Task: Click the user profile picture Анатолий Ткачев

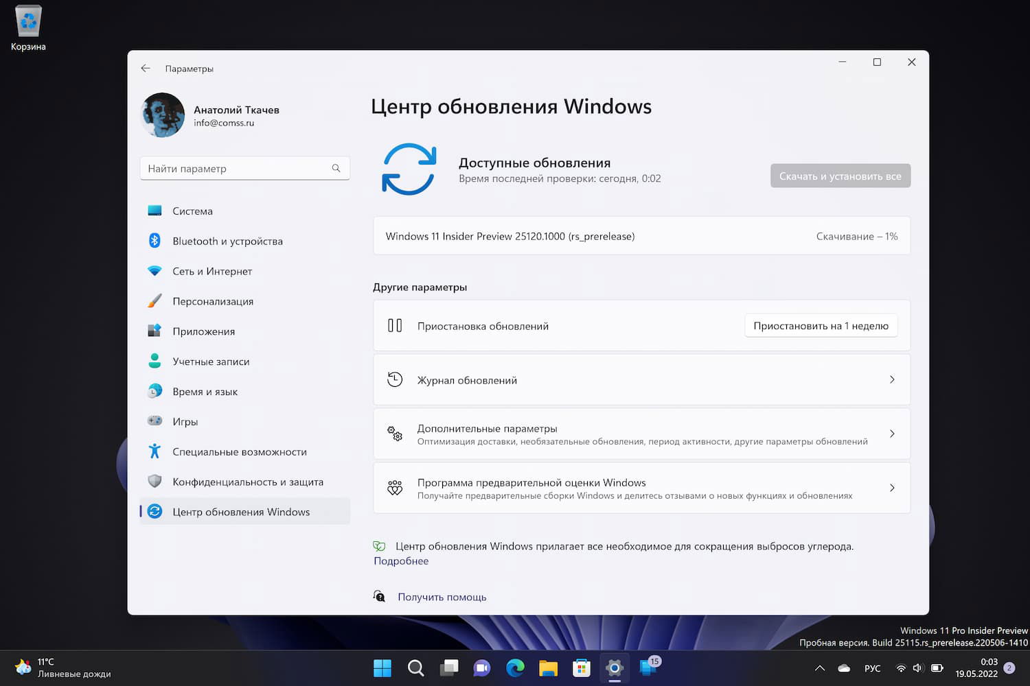Action: (x=162, y=115)
